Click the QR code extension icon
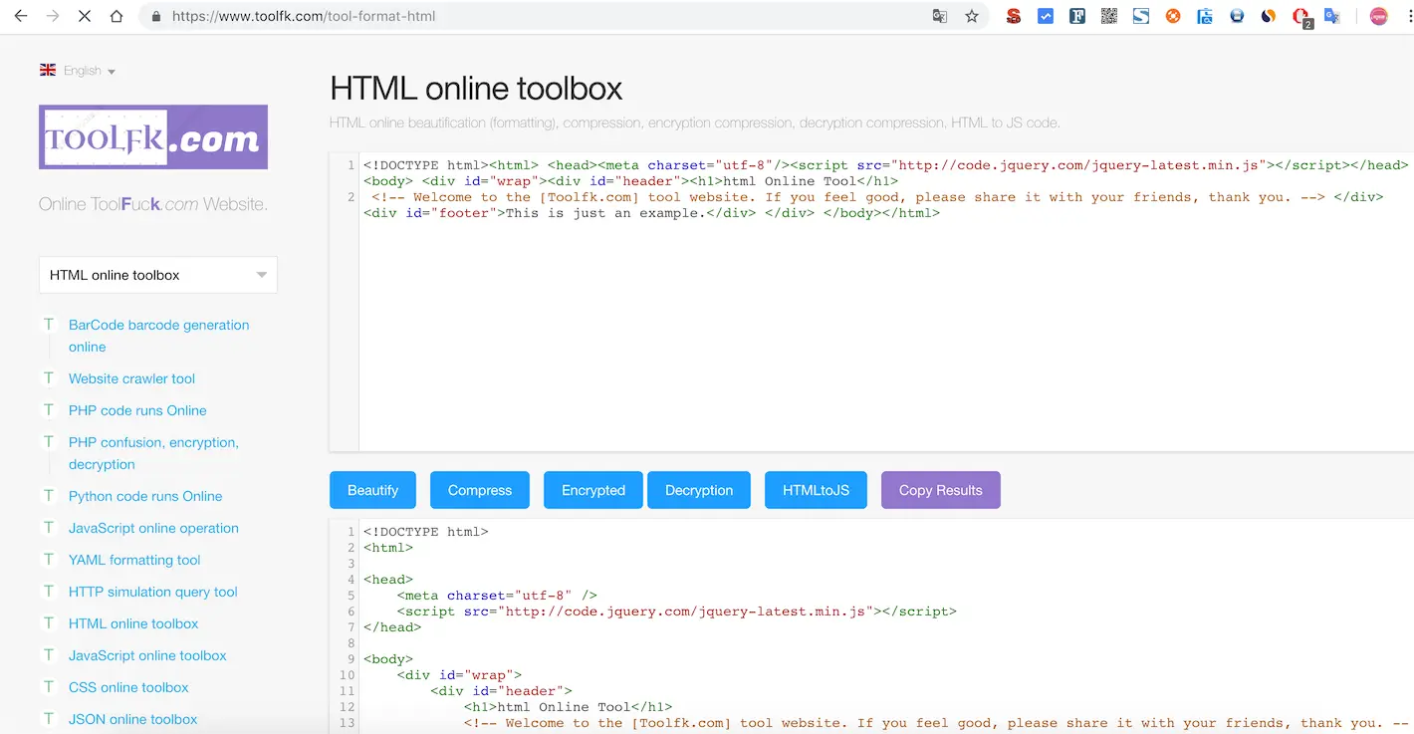 (x=1108, y=16)
